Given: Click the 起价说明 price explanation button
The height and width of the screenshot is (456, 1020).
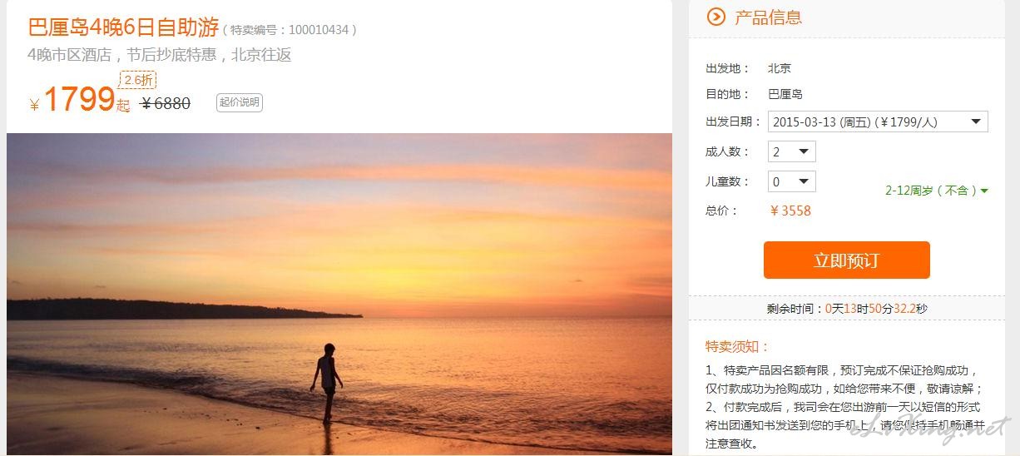Looking at the screenshot, I should 240,103.
